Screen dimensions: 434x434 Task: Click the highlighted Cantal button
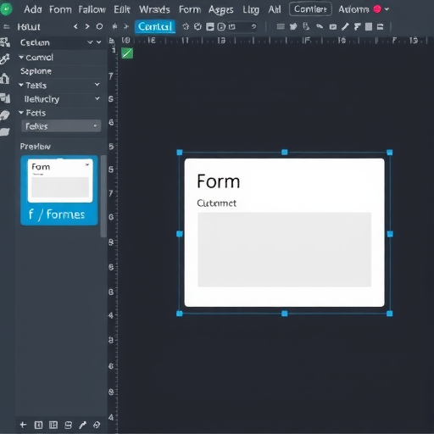[155, 26]
